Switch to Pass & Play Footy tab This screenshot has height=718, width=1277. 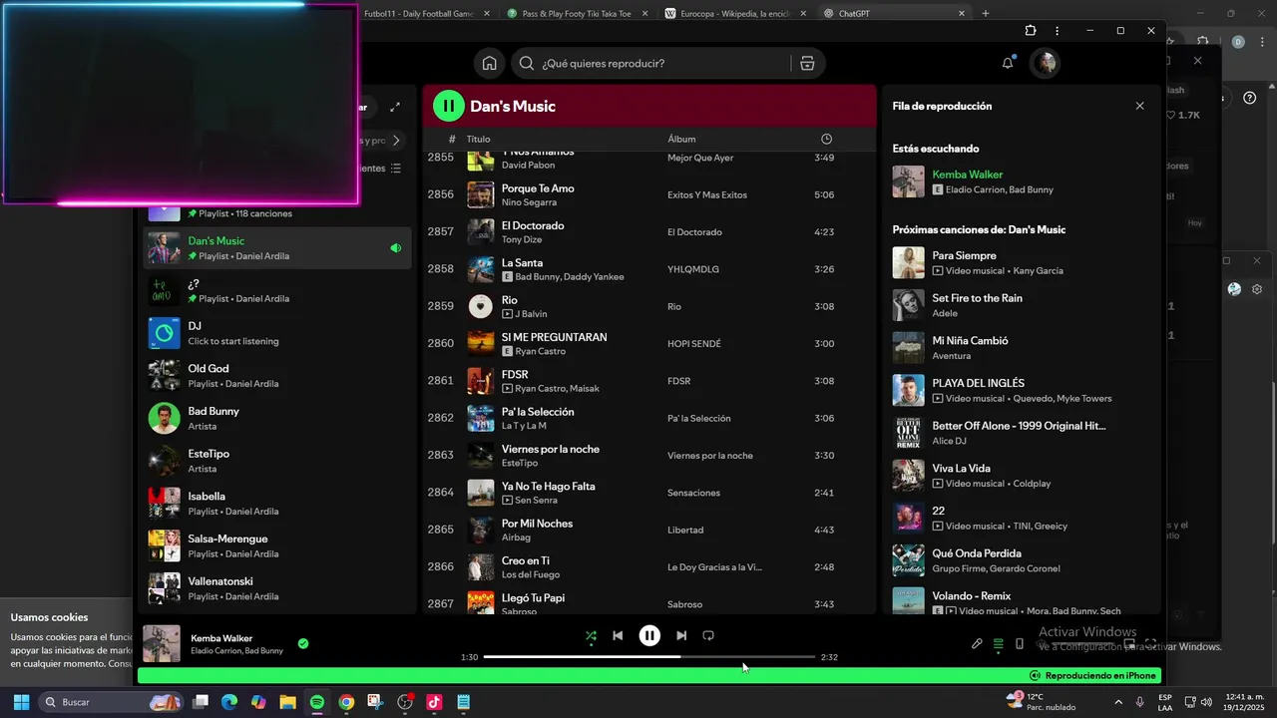click(x=576, y=14)
